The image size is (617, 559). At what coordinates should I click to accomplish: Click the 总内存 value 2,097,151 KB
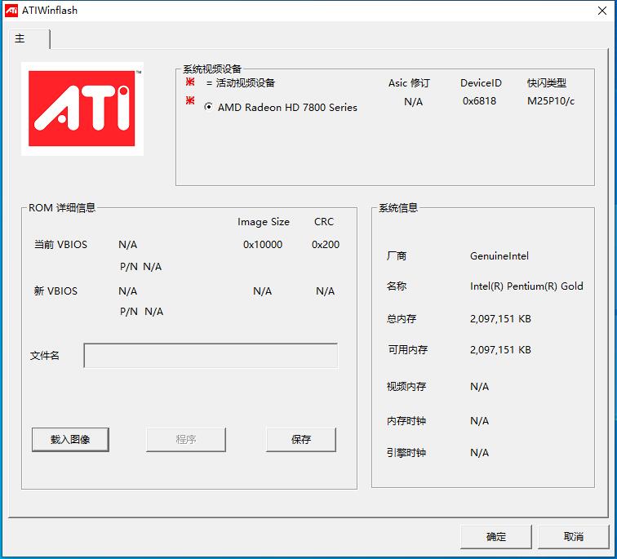[x=500, y=318]
